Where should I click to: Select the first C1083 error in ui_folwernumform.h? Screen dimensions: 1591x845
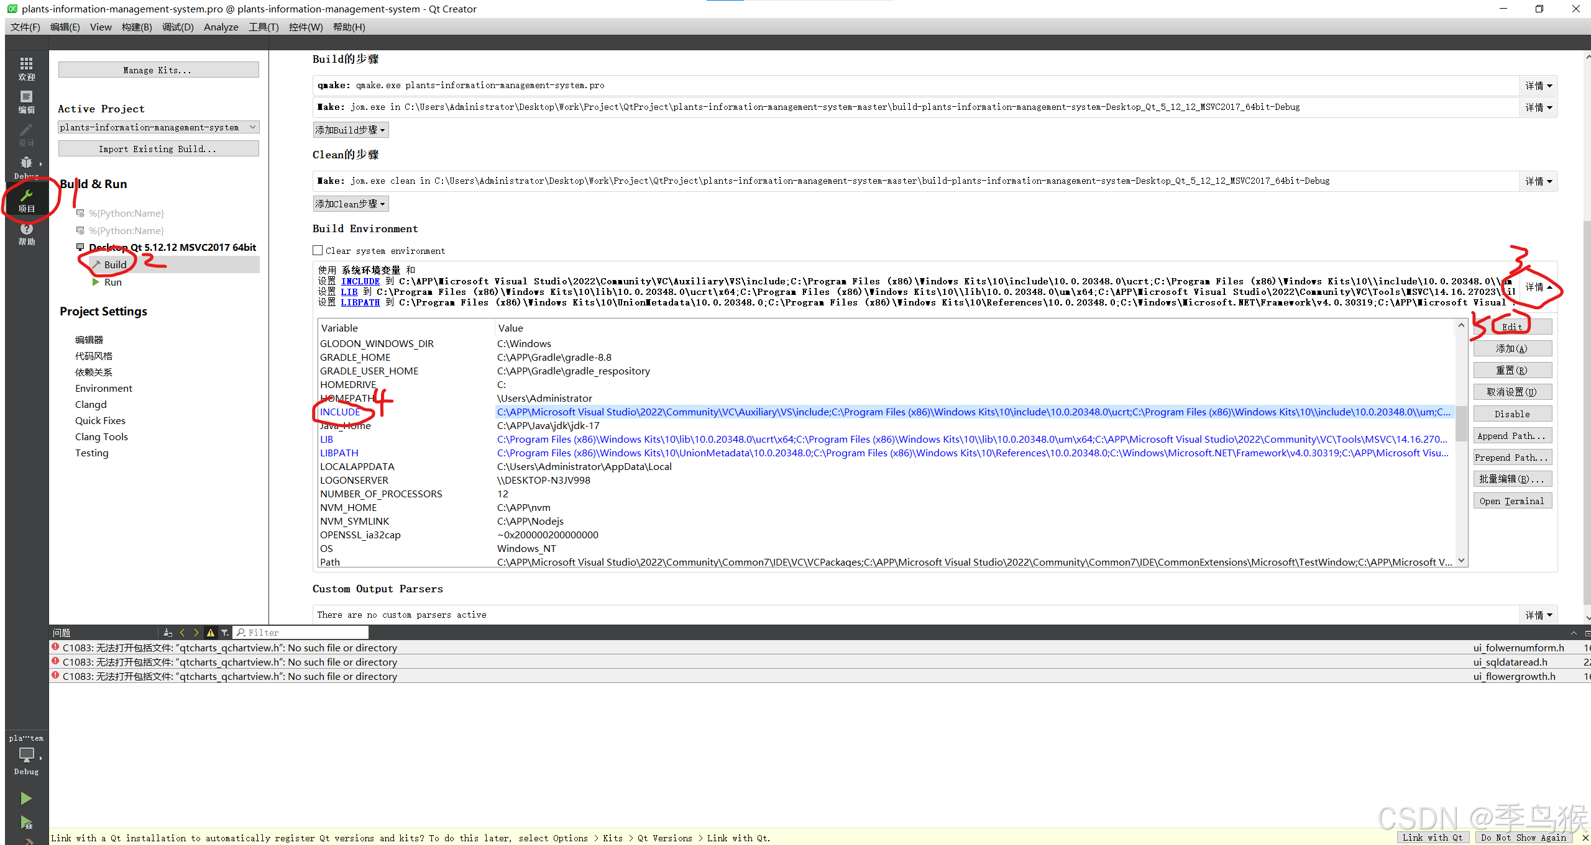click(x=820, y=648)
